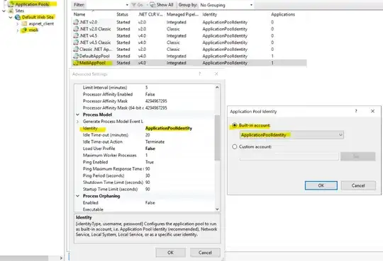Click the custom account text field
Screen dimensions: 383x261
tap(289, 156)
